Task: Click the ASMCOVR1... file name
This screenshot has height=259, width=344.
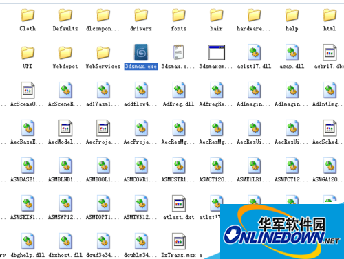Action: pos(140,179)
